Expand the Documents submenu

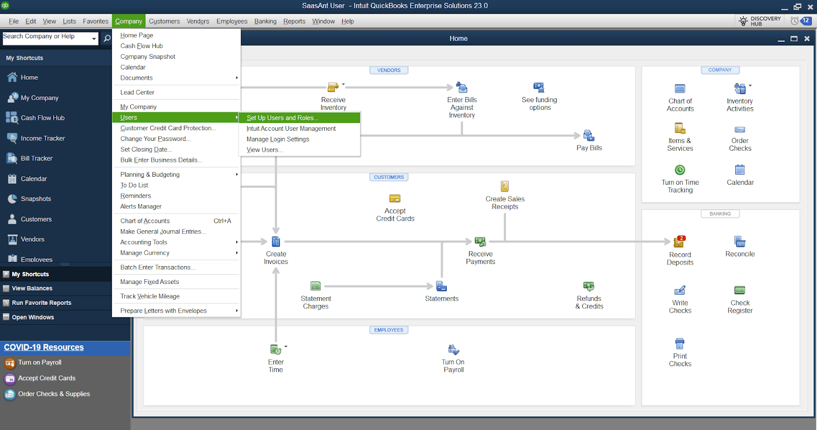click(236, 78)
